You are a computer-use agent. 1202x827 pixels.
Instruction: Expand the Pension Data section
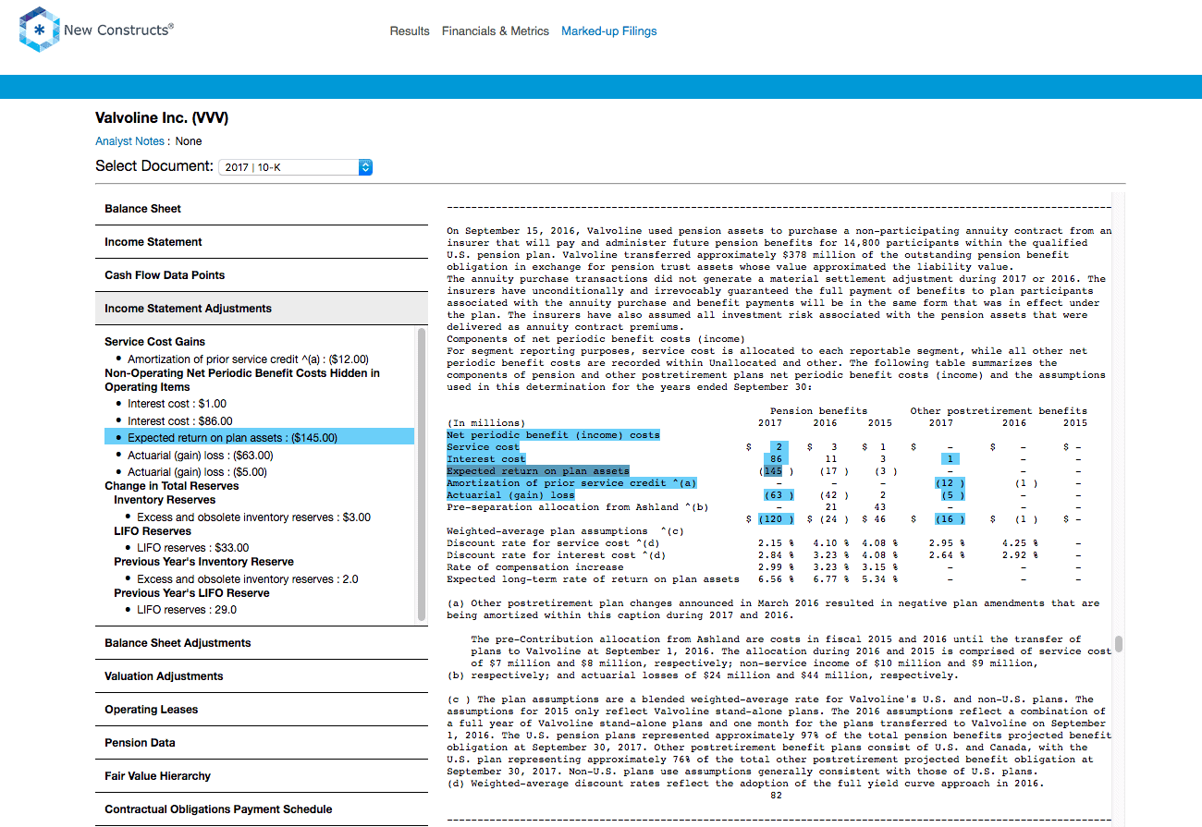tap(262, 743)
